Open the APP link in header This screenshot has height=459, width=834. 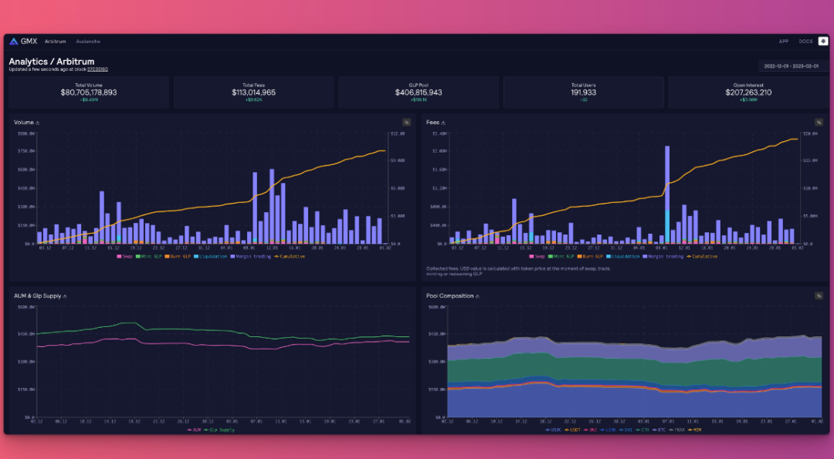784,42
